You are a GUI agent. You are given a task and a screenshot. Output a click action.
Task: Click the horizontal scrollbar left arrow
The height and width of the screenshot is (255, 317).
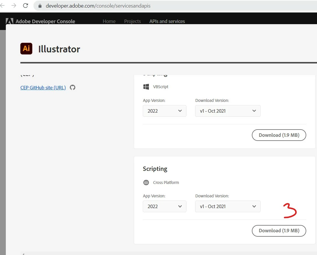23,254
